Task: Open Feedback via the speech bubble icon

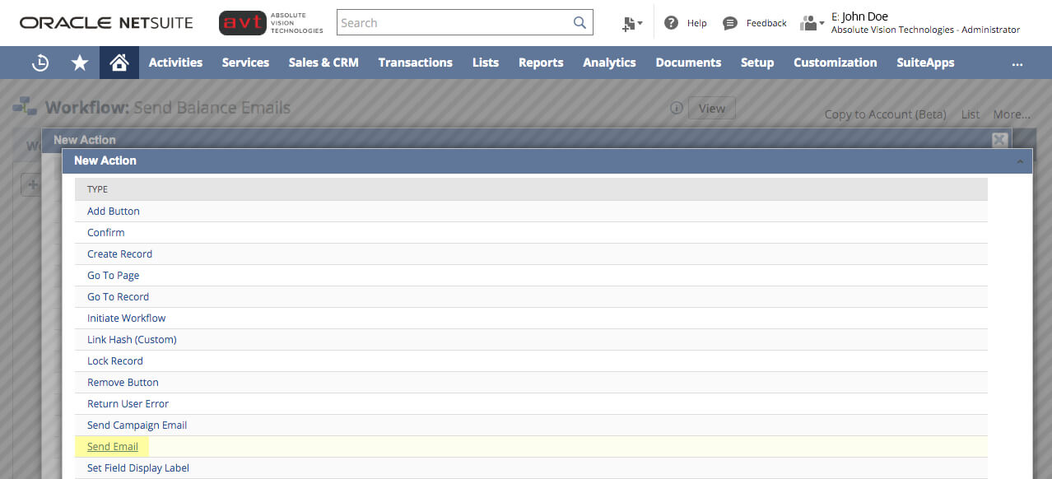Action: [x=728, y=22]
